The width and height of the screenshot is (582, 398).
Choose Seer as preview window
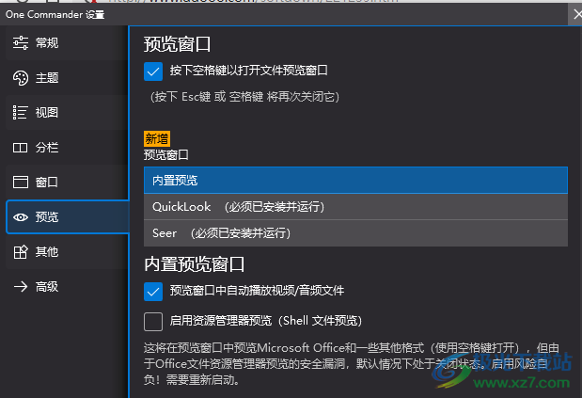click(355, 233)
